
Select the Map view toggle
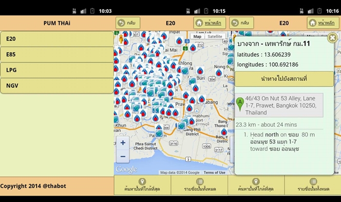(197, 37)
